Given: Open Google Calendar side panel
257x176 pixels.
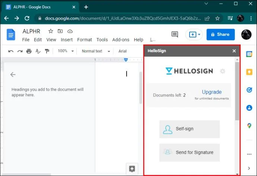Looking at the screenshot, I should click(249, 54).
